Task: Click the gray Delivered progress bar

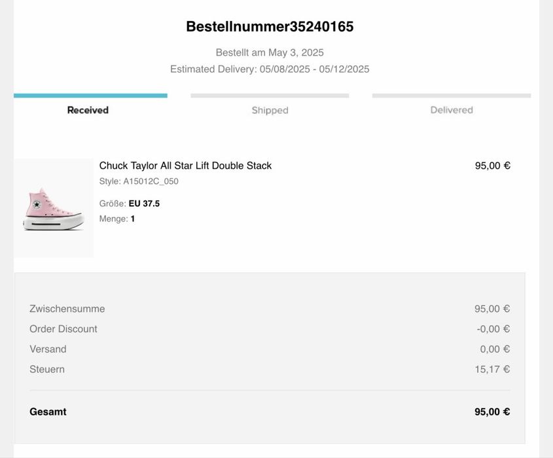Action: click(452, 96)
